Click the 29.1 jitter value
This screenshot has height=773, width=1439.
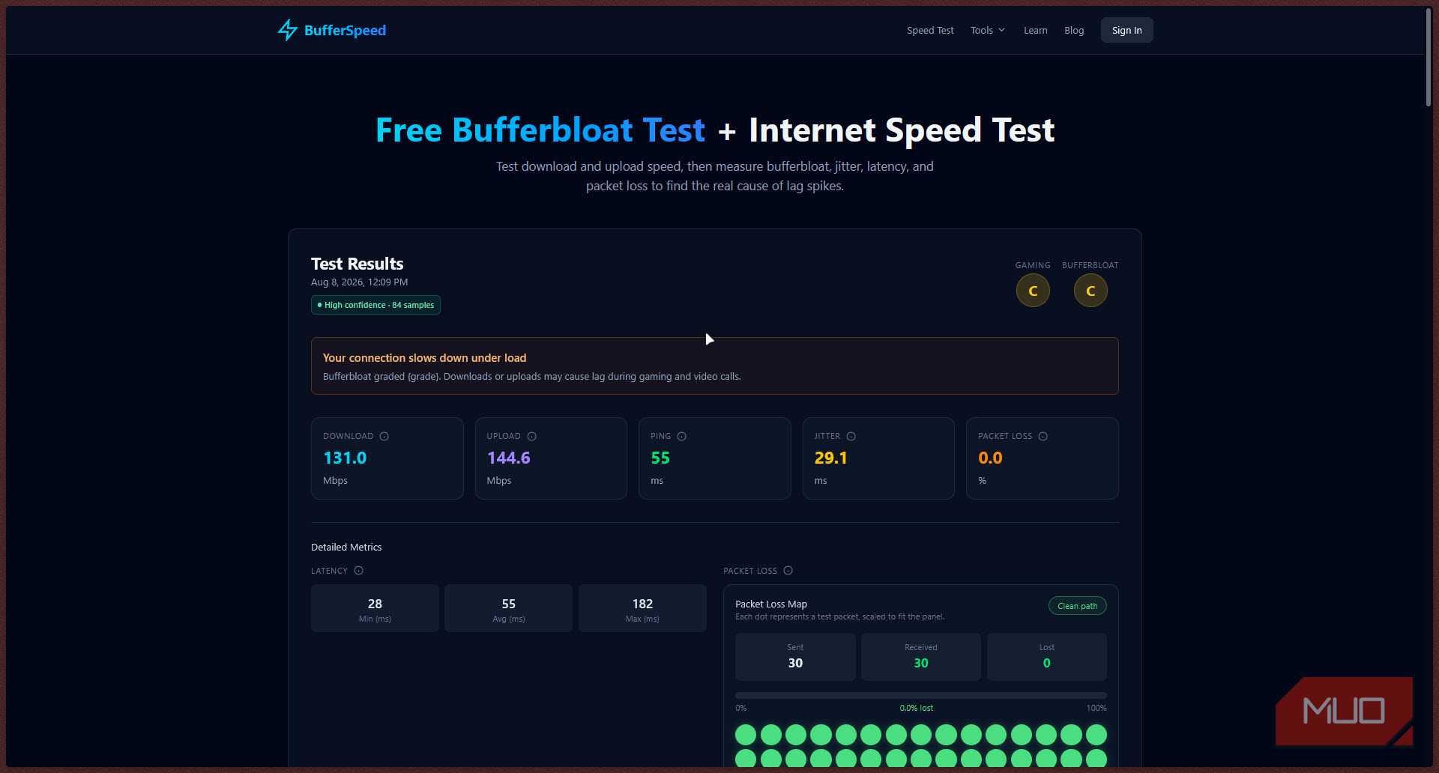[x=830, y=458]
